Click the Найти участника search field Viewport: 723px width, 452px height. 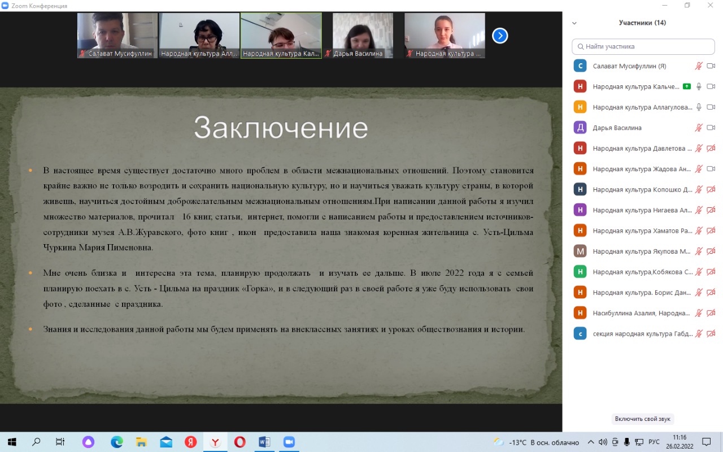[x=643, y=46]
